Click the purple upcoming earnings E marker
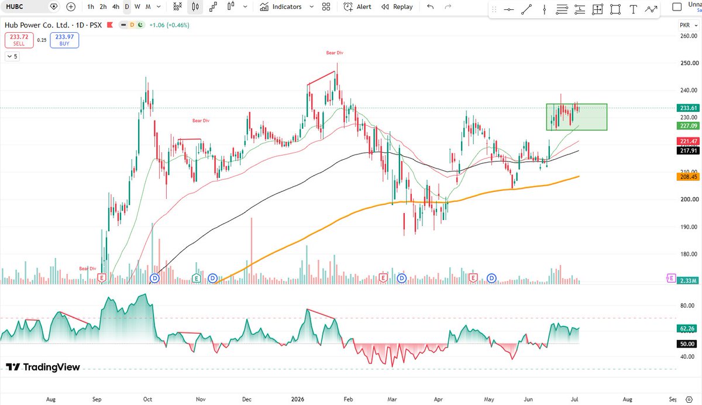 pos(671,277)
